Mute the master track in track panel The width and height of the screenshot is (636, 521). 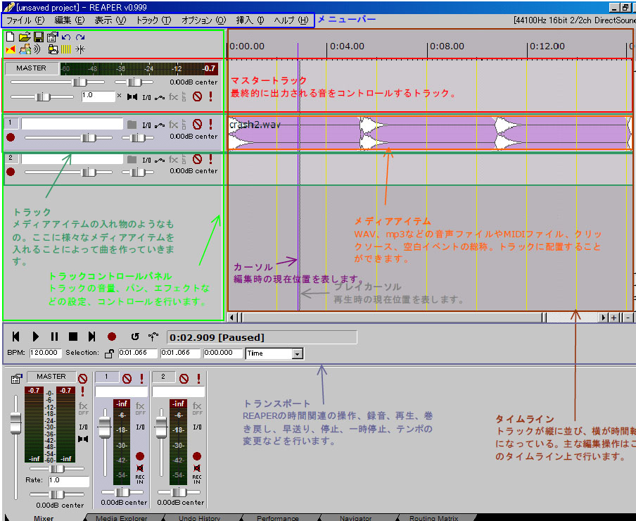[x=197, y=96]
